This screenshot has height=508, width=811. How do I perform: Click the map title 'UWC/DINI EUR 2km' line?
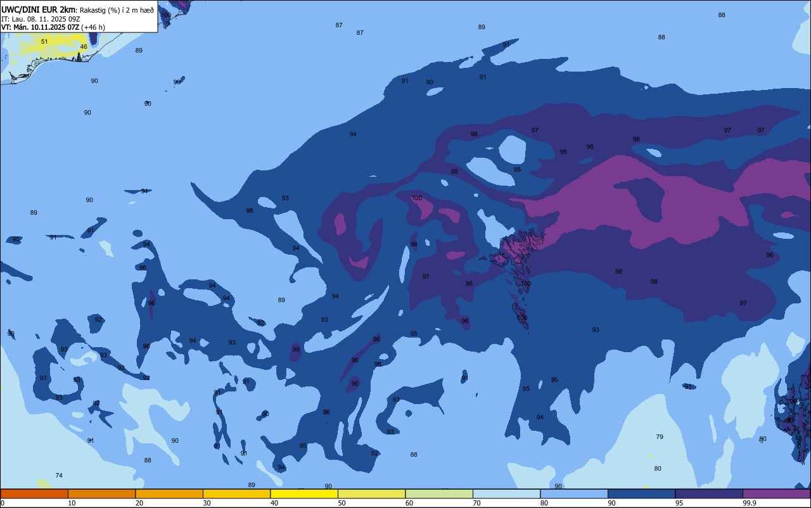(x=78, y=10)
